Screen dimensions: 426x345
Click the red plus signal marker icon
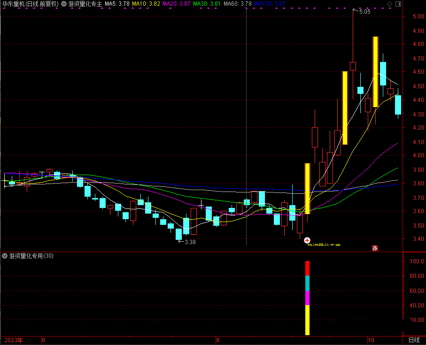click(307, 240)
